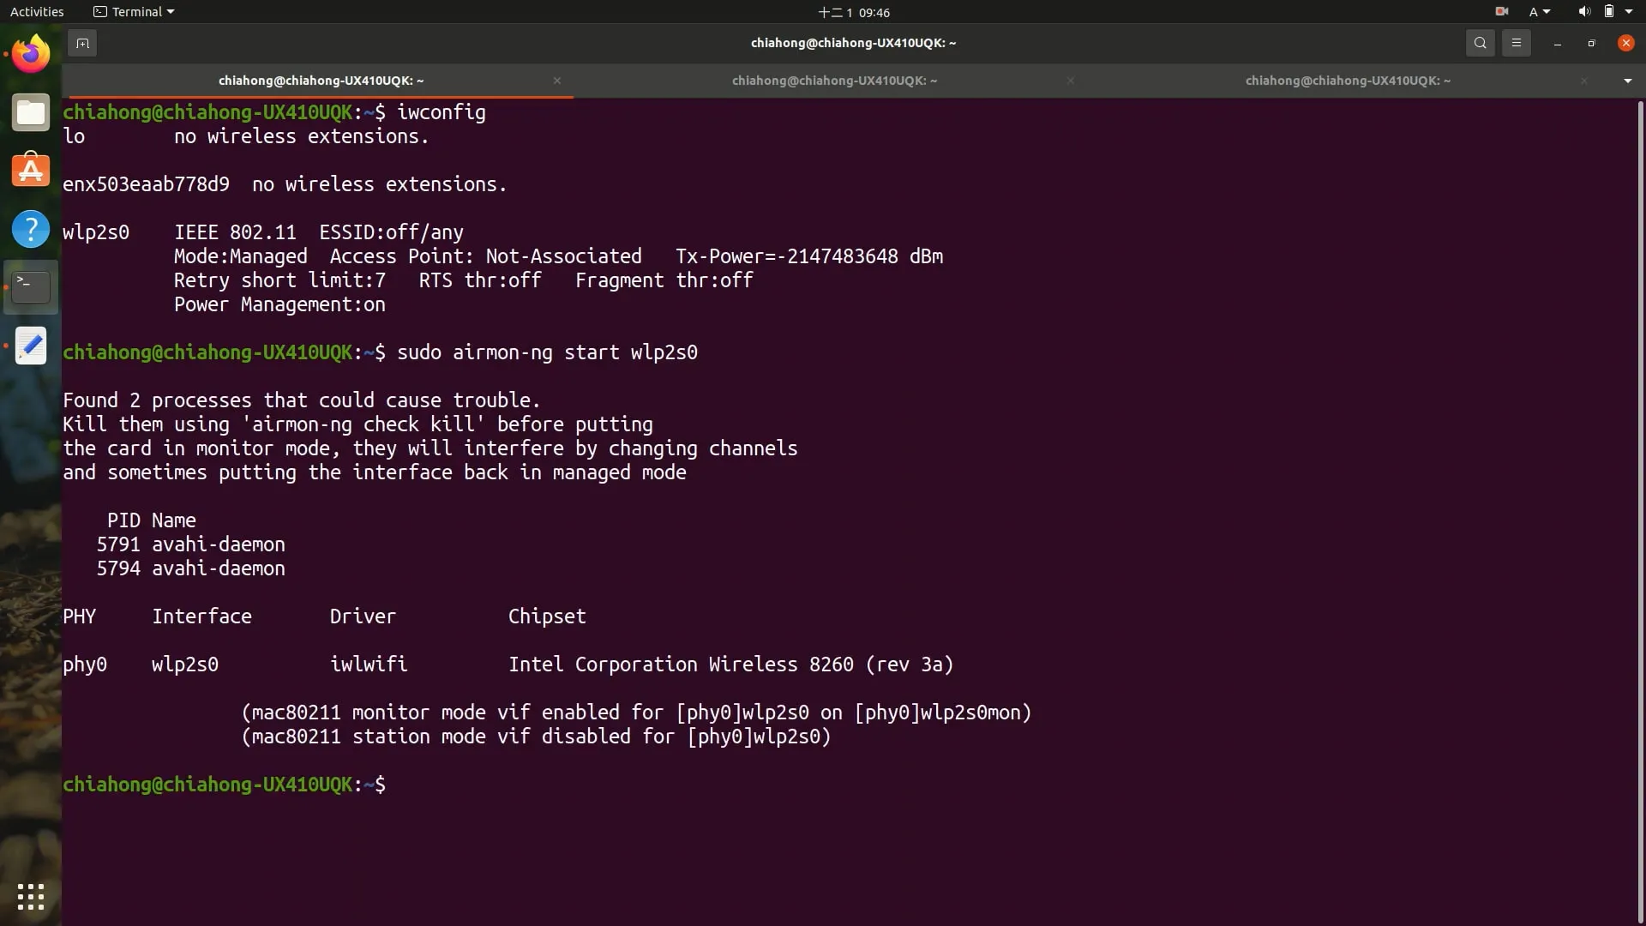Open a new terminal tab
This screenshot has width=1646, height=926.
coord(82,43)
